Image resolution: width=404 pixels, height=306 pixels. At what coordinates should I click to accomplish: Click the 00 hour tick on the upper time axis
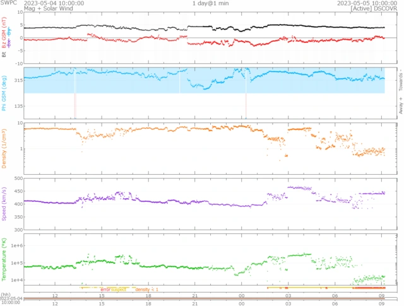point(241,296)
